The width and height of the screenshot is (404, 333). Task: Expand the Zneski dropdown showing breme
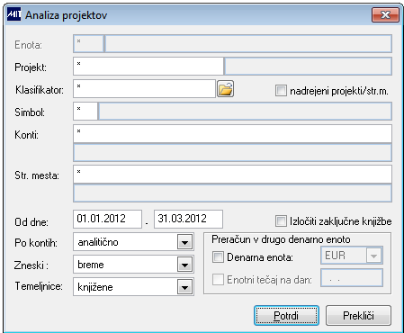pyautogui.click(x=184, y=265)
